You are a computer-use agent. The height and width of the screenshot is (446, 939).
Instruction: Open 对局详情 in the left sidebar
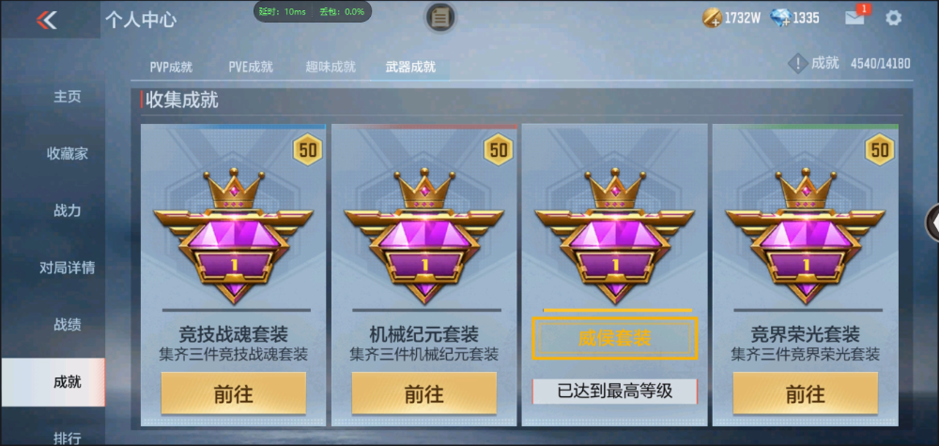[67, 268]
